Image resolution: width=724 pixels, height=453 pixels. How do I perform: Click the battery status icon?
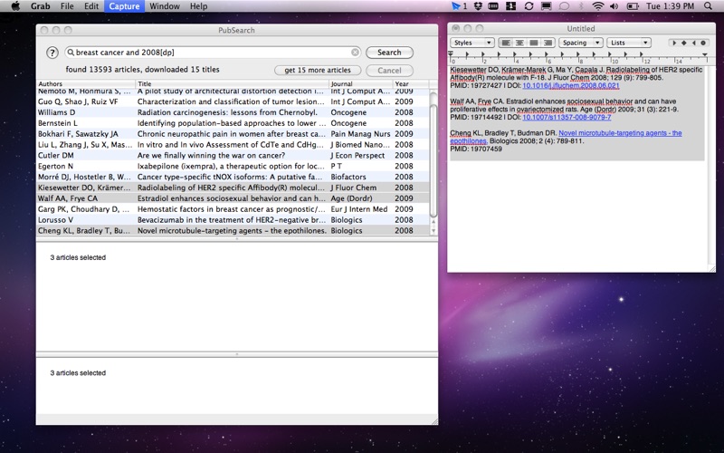click(633, 6)
